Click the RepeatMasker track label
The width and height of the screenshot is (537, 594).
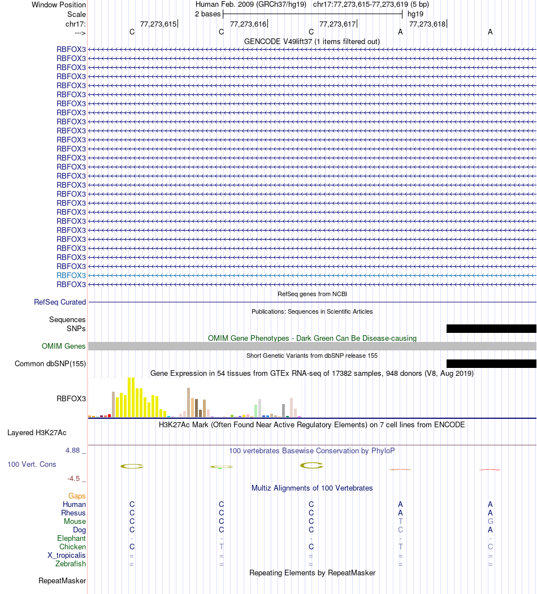(x=62, y=581)
